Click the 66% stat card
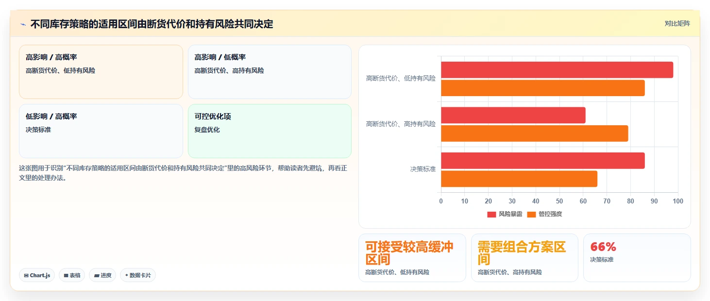 click(x=637, y=258)
